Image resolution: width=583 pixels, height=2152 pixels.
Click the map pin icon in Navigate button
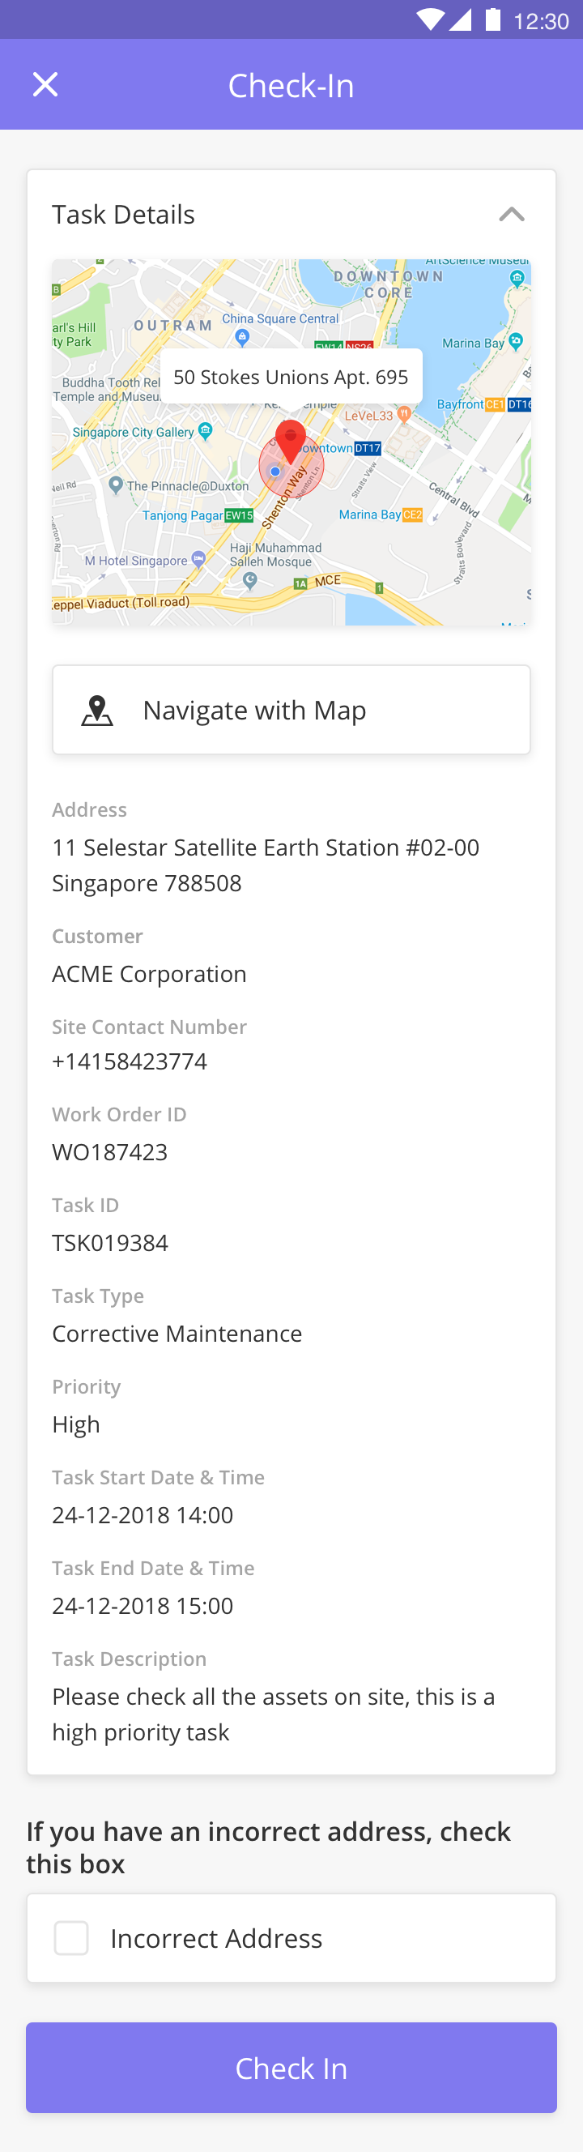tap(97, 710)
